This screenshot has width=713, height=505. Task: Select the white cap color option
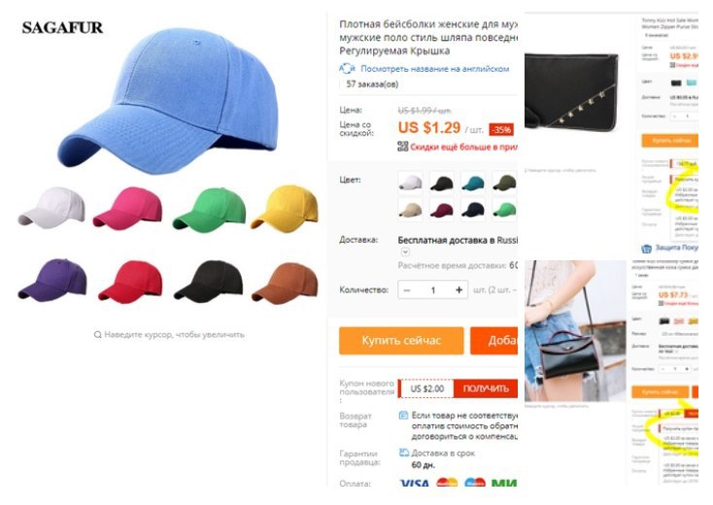(x=410, y=183)
